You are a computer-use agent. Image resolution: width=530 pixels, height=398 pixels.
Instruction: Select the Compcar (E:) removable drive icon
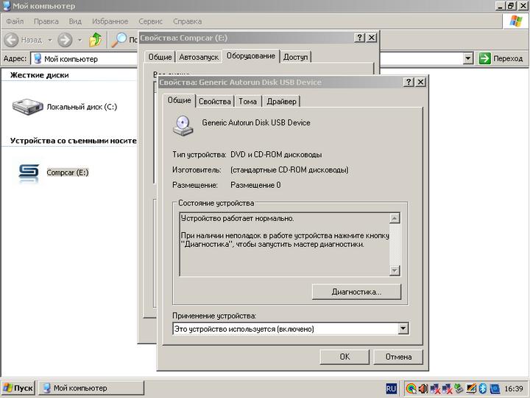pos(29,172)
